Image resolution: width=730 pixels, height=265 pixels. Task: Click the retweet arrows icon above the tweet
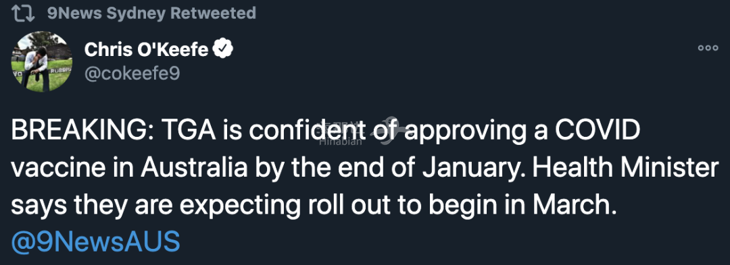pos(23,13)
